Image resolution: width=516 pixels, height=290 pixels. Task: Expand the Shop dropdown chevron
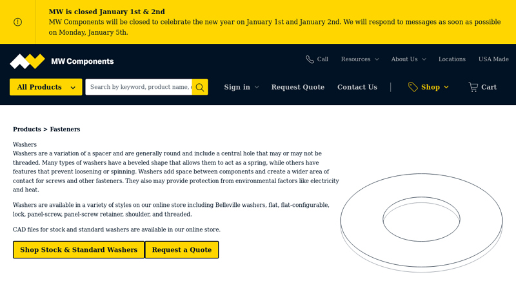[446, 87]
